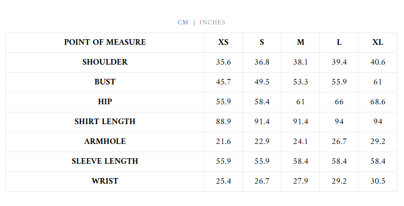Viewport: 404px width, 206px height.
Task: Click the L hip value 66
Action: point(339,102)
